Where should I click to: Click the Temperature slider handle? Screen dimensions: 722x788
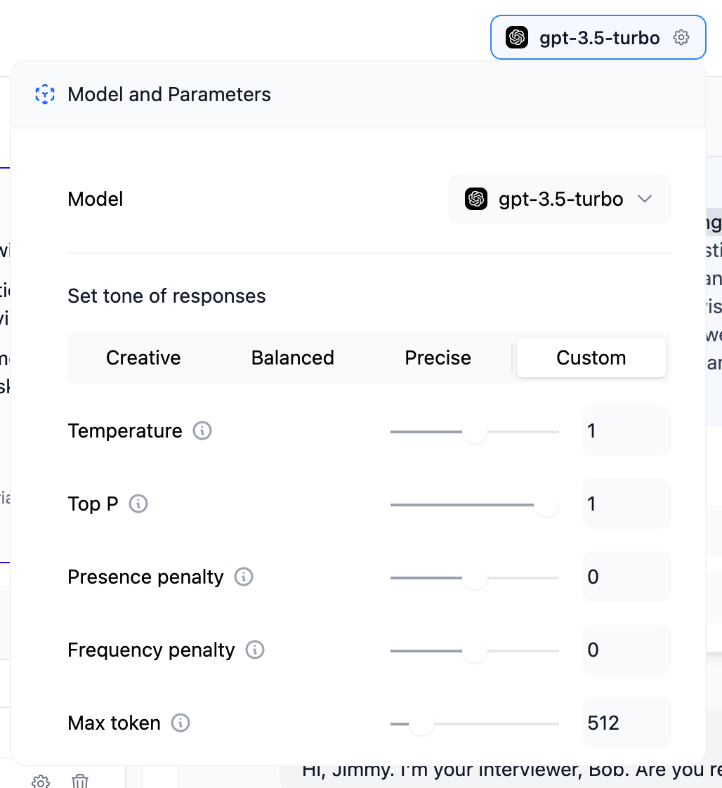(474, 432)
